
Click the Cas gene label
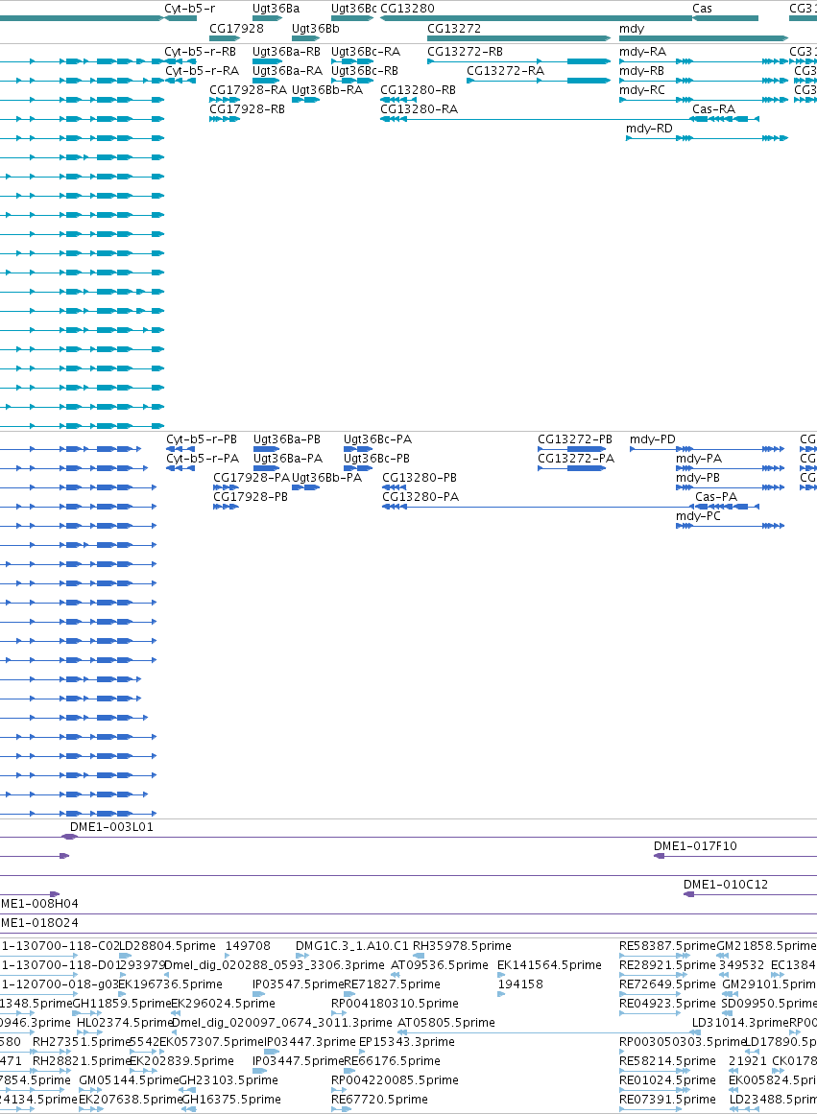[x=702, y=9]
